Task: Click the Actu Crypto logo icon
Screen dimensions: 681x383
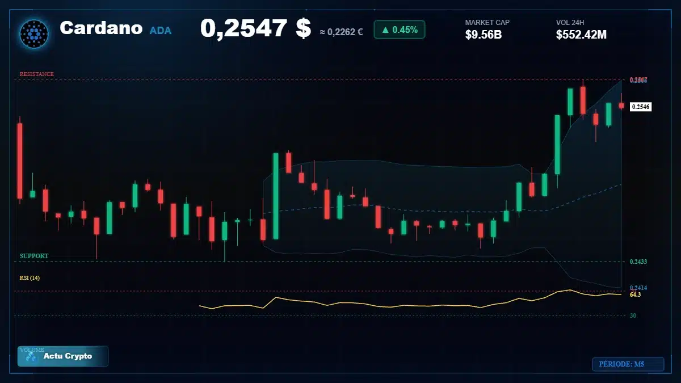Action: pyautogui.click(x=31, y=356)
